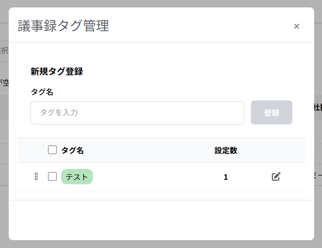Toggle the select-all checkbox in table header
Viewport: 322px width, 248px height.
coord(52,150)
